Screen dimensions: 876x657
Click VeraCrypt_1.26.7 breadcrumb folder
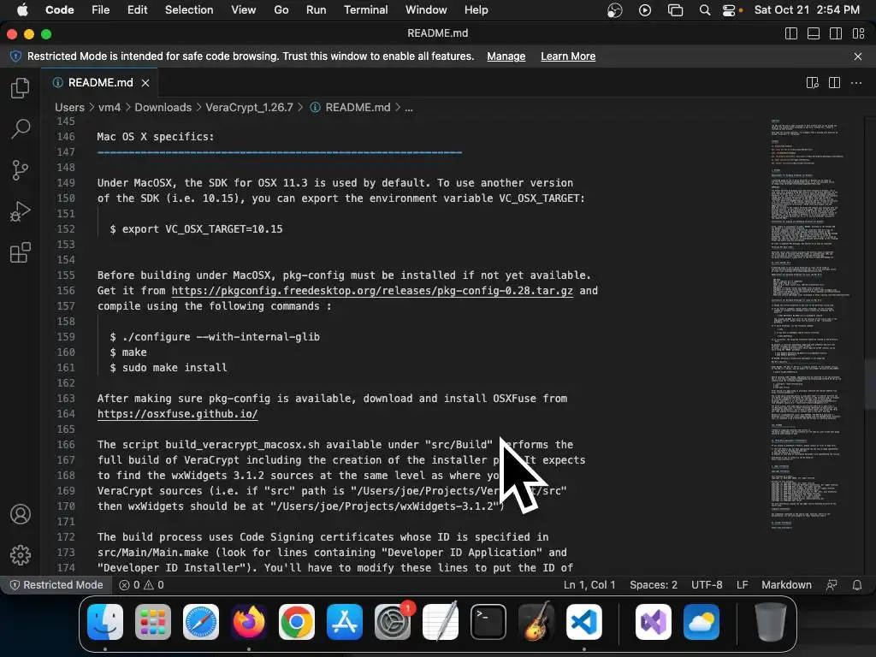pos(249,107)
